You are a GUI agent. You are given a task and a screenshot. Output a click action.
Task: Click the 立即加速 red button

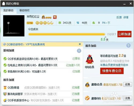(124, 34)
